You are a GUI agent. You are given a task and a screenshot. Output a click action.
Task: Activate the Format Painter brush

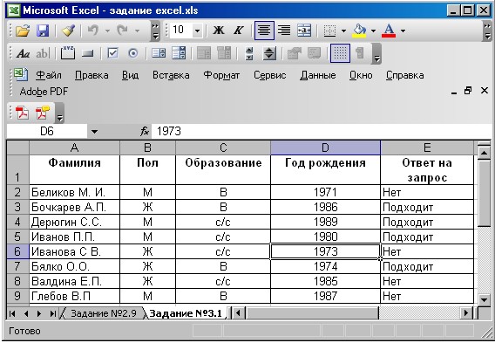[x=68, y=31]
